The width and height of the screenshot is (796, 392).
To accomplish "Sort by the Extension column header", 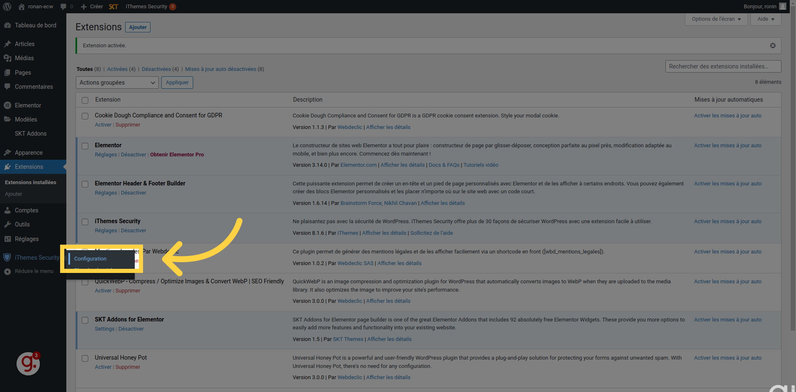I will (108, 100).
